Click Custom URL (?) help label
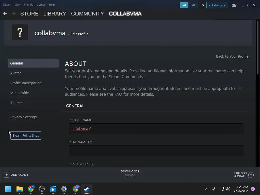This screenshot has height=195, width=260. tap(82, 164)
